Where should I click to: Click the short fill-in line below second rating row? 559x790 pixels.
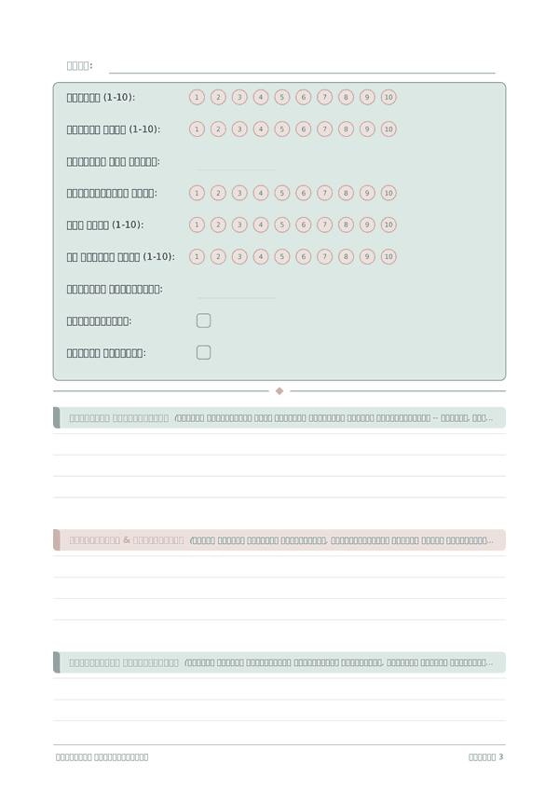[x=237, y=170]
